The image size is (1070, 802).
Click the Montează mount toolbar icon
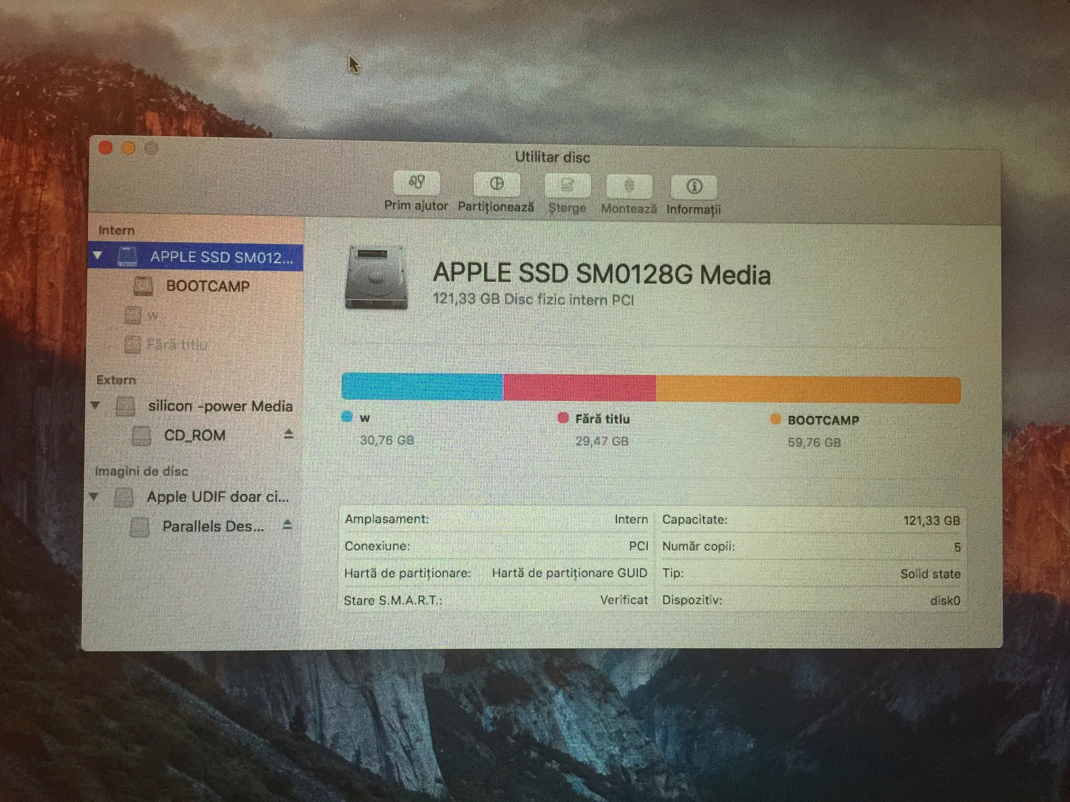coord(629,187)
